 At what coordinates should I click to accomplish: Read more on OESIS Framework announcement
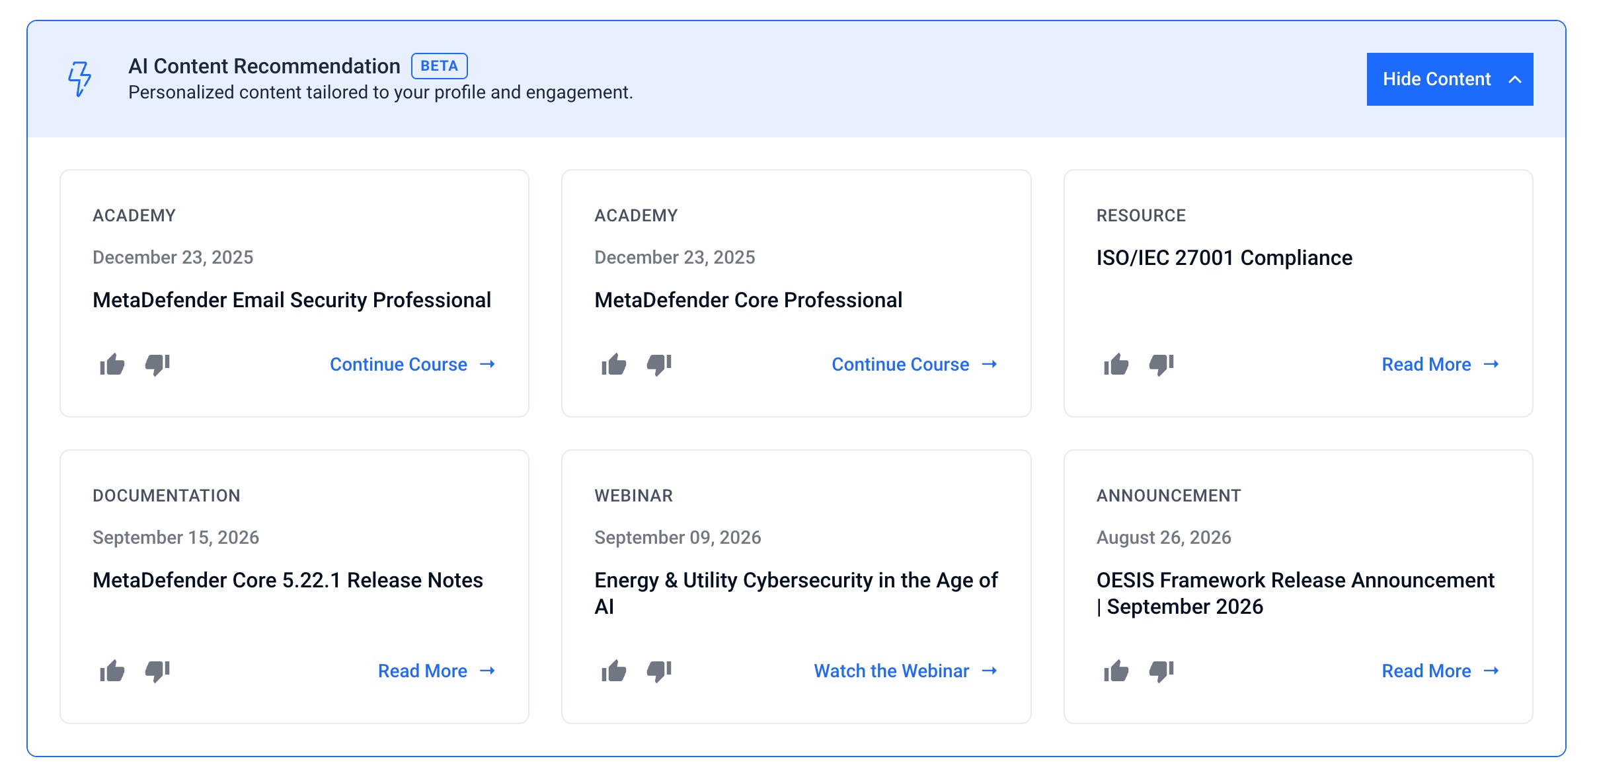coord(1440,671)
